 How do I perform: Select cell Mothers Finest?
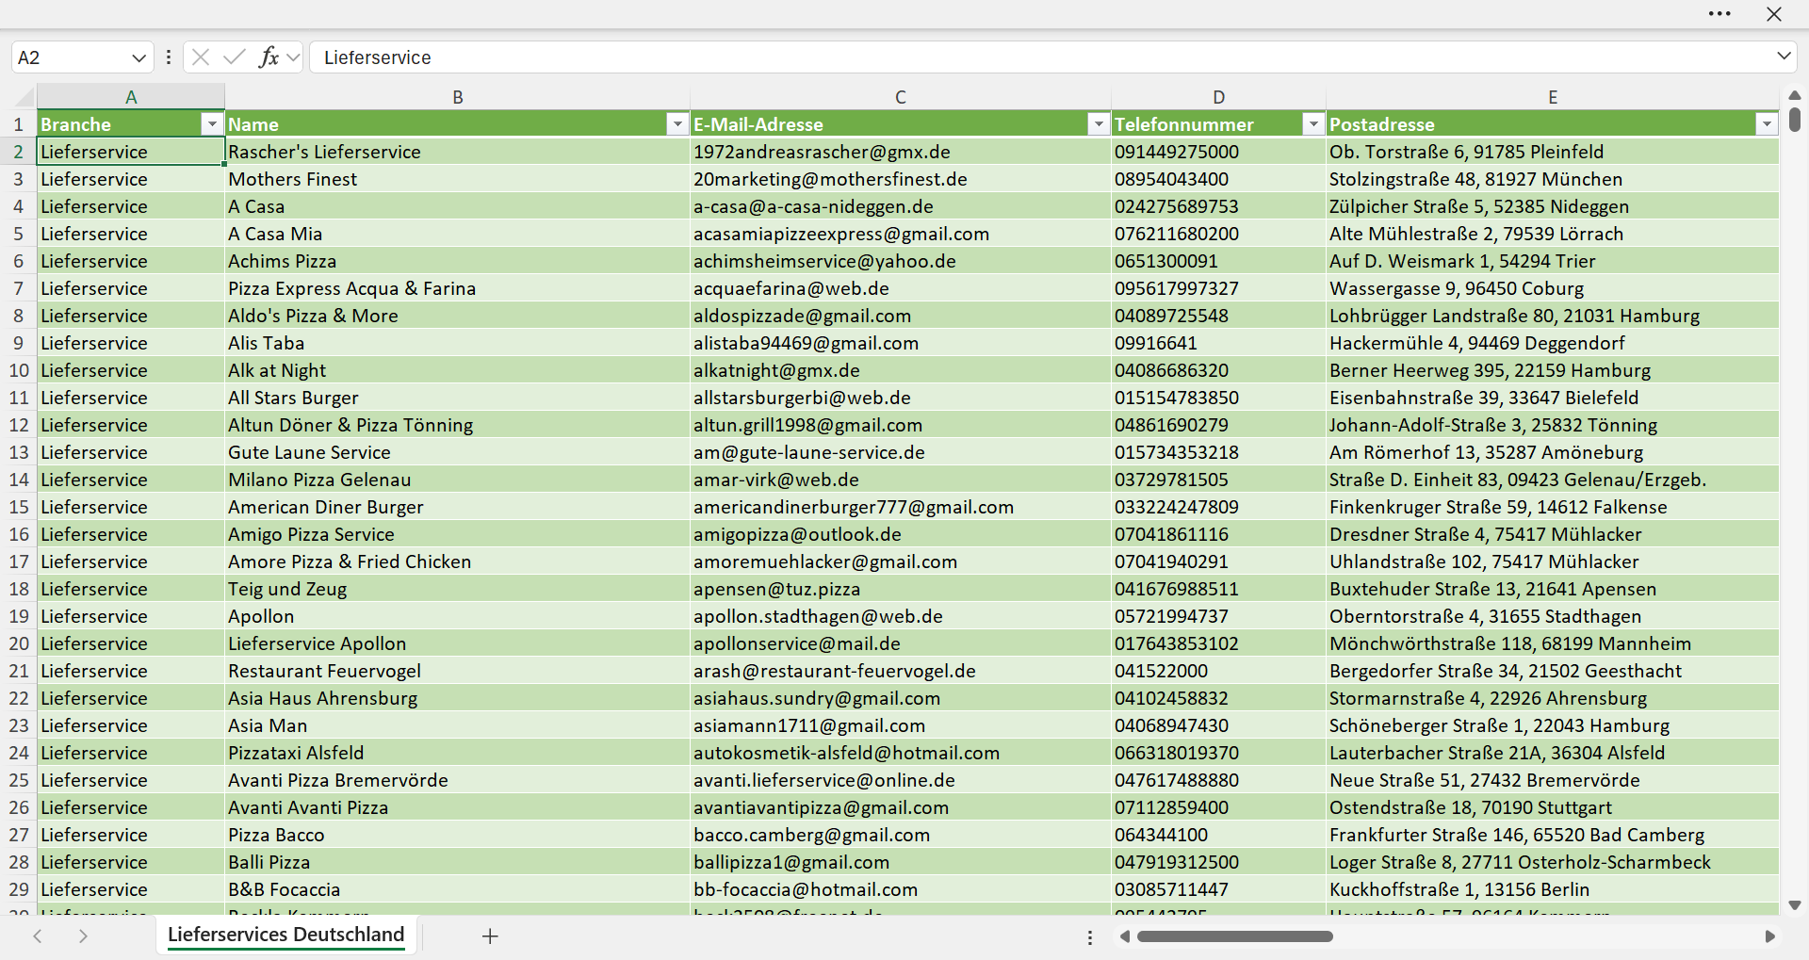pyautogui.click(x=458, y=179)
